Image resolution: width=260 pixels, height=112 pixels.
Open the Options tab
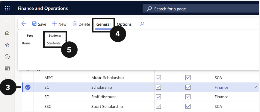[124, 24]
